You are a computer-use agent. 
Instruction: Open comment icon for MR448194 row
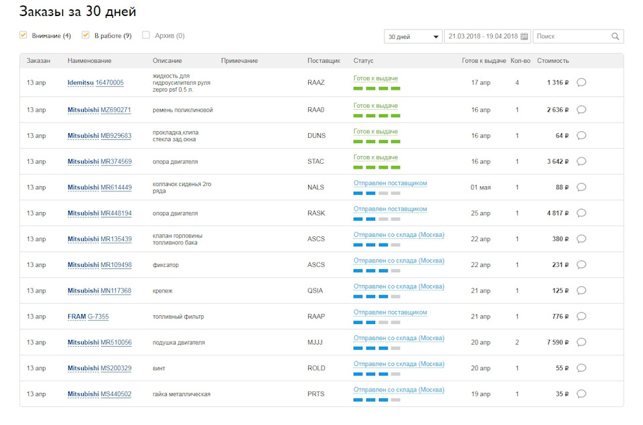point(581,213)
